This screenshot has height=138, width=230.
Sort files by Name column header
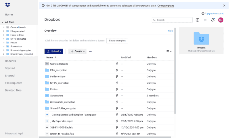51,57
